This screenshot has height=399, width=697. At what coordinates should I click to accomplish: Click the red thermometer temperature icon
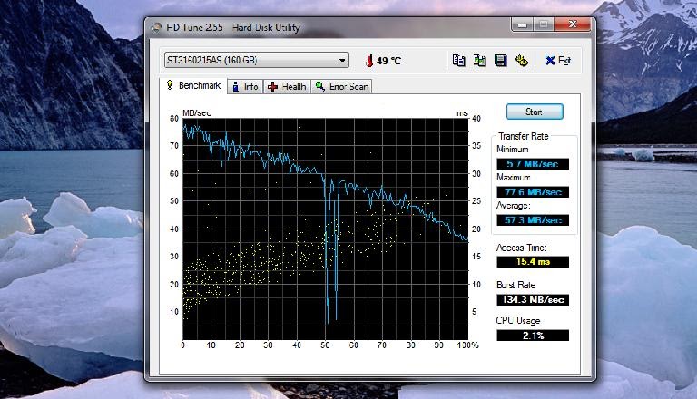tap(369, 61)
